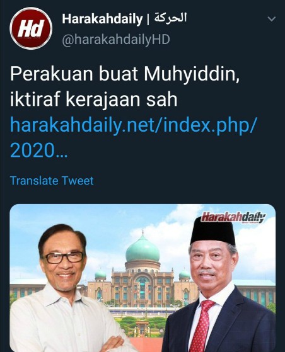The image size is (285, 352).
Task: Tap the "iktiraf kerajaan sah" text line
Action: 94,99
